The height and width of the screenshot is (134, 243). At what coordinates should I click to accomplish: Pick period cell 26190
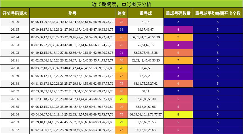pos(15,68)
